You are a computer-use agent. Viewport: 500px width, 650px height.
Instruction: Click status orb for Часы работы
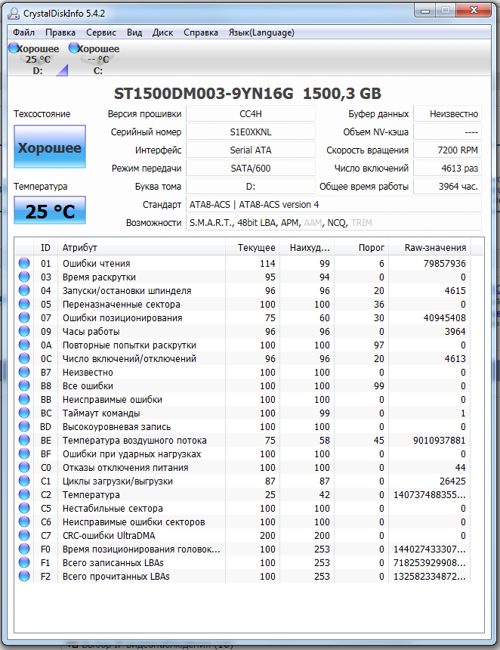pyautogui.click(x=24, y=331)
